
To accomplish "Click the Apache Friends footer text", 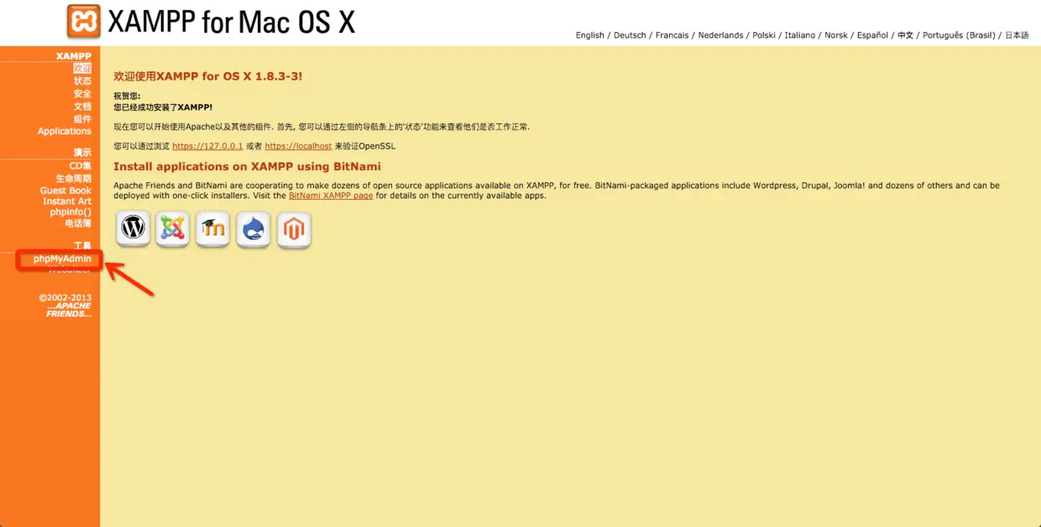I will [69, 310].
